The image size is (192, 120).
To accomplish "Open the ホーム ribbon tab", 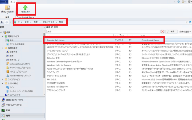I will (x=13, y=2).
